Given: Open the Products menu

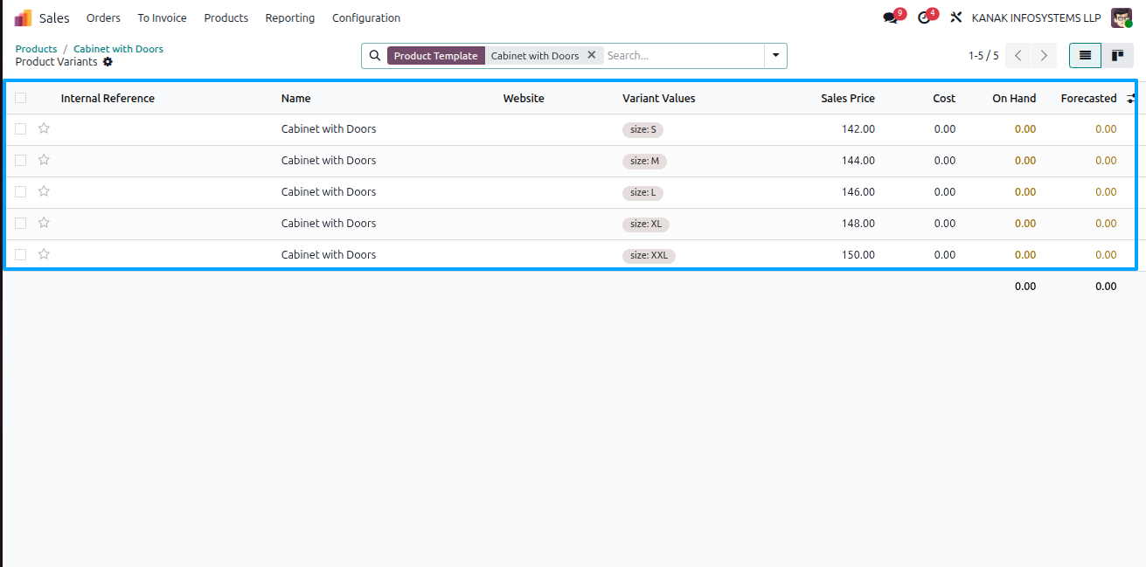Looking at the screenshot, I should point(226,17).
